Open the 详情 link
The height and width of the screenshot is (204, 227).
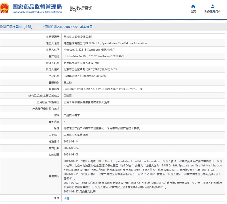(66, 198)
